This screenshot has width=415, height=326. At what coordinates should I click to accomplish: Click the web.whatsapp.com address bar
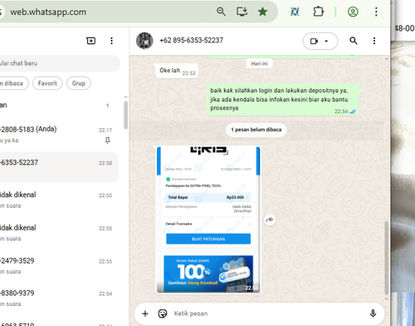click(110, 12)
